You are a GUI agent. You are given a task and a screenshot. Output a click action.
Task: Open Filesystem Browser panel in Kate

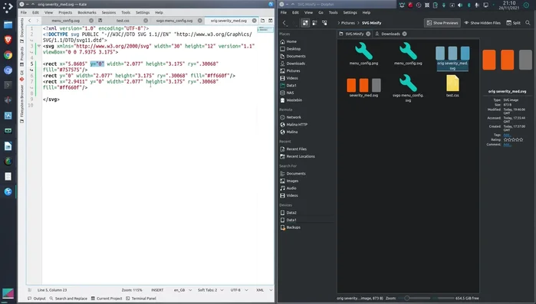click(x=22, y=103)
